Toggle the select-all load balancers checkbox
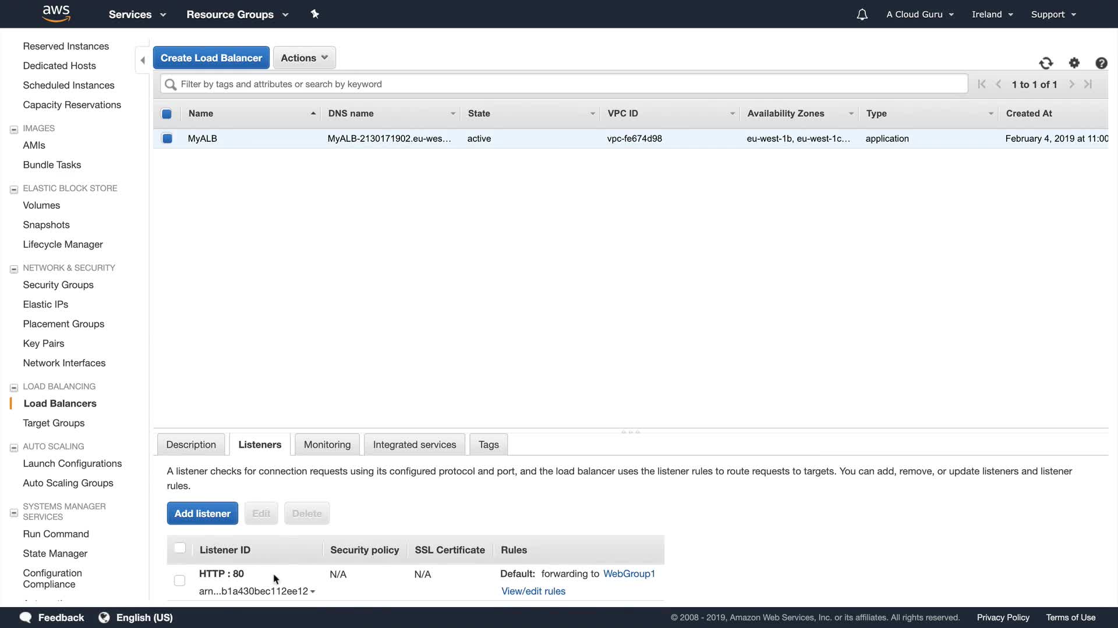1118x628 pixels. click(x=167, y=114)
